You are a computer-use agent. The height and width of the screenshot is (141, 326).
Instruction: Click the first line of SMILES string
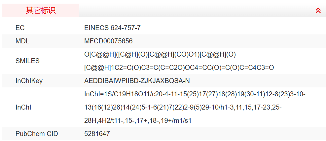pyautogui.click(x=160, y=54)
